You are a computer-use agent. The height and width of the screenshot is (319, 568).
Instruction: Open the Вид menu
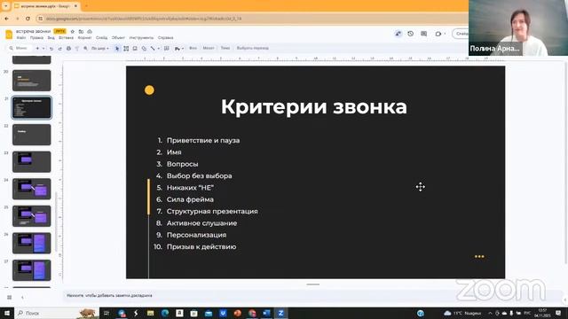coord(51,37)
